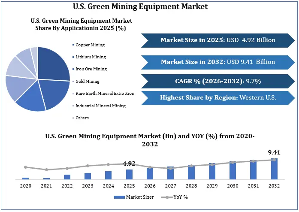Click the 2025 market size bar
Screen dimensions: 299x212
point(129,174)
